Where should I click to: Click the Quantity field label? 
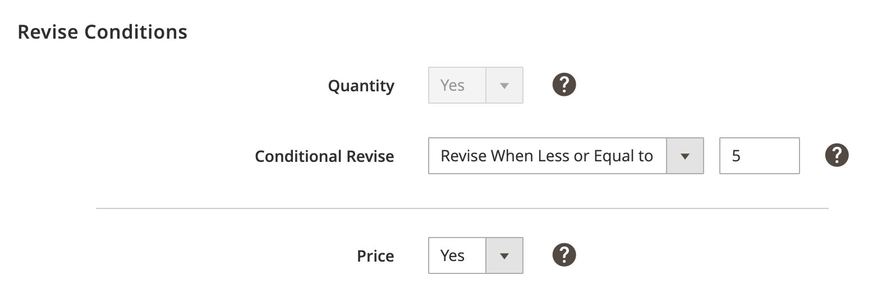point(361,86)
